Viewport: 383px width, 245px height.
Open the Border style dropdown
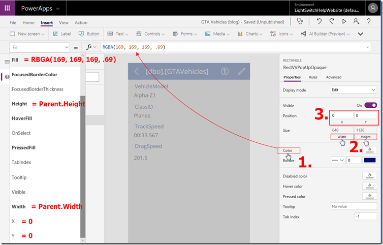click(x=338, y=160)
